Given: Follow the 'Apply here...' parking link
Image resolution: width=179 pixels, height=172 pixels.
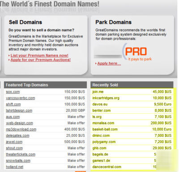Looking at the screenshot, I should tap(109, 63).
